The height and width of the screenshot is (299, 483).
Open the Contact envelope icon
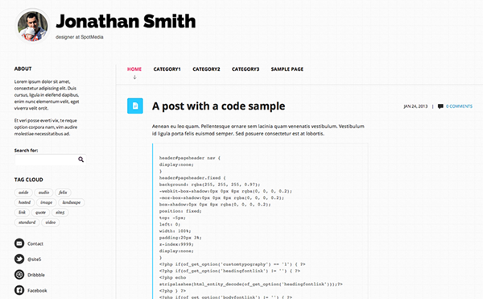pyautogui.click(x=19, y=243)
